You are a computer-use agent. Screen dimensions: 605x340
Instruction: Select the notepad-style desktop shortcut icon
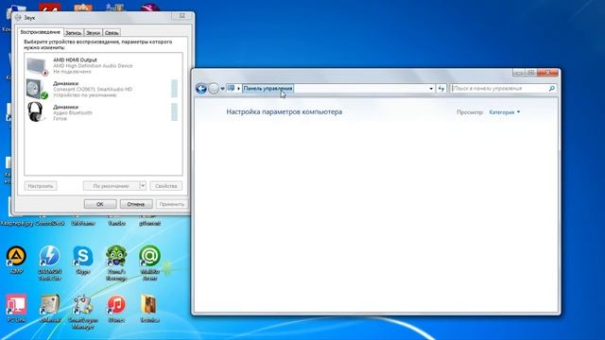(x=50, y=305)
